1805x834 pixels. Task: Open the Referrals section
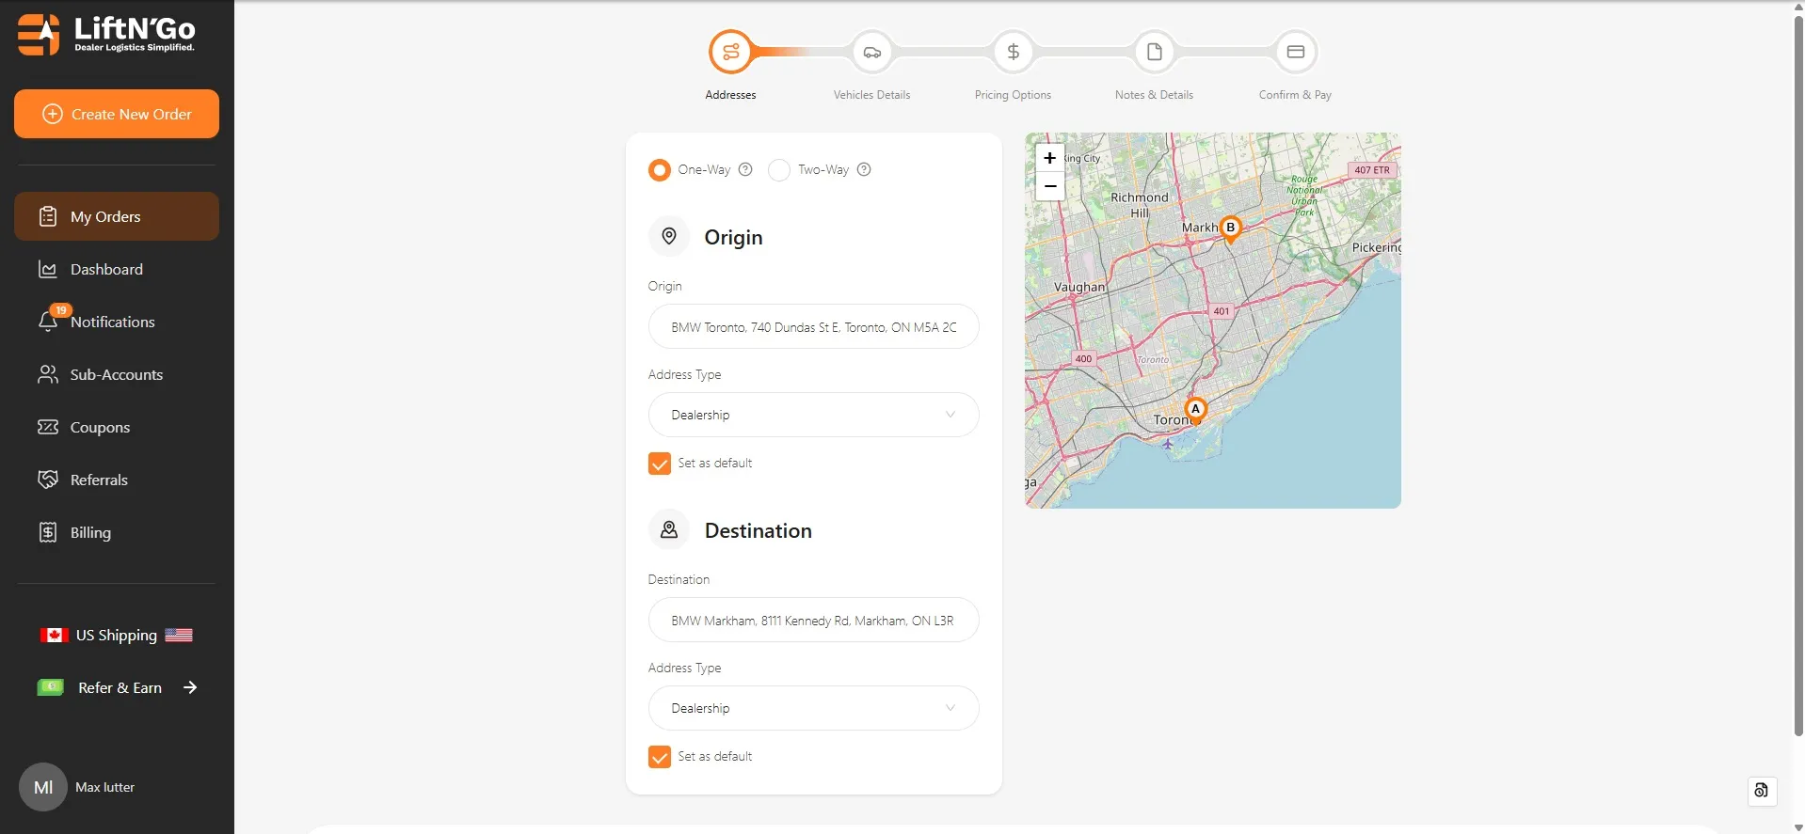point(117,480)
